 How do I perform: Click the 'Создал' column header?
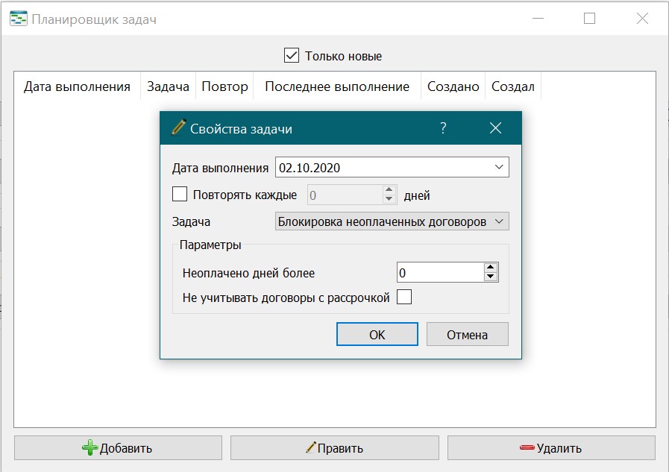coord(513,86)
